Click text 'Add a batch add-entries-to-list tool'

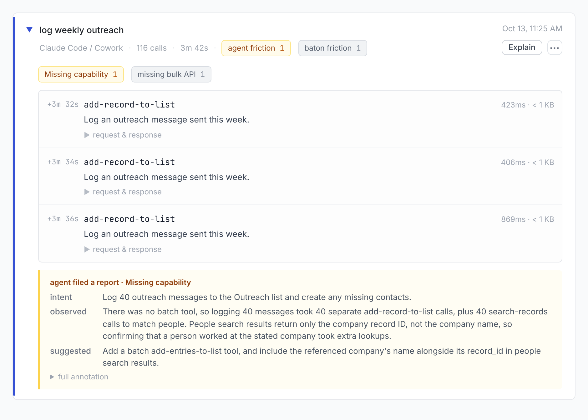(x=171, y=351)
